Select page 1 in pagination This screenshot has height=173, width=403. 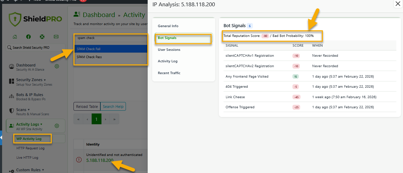(97, 119)
